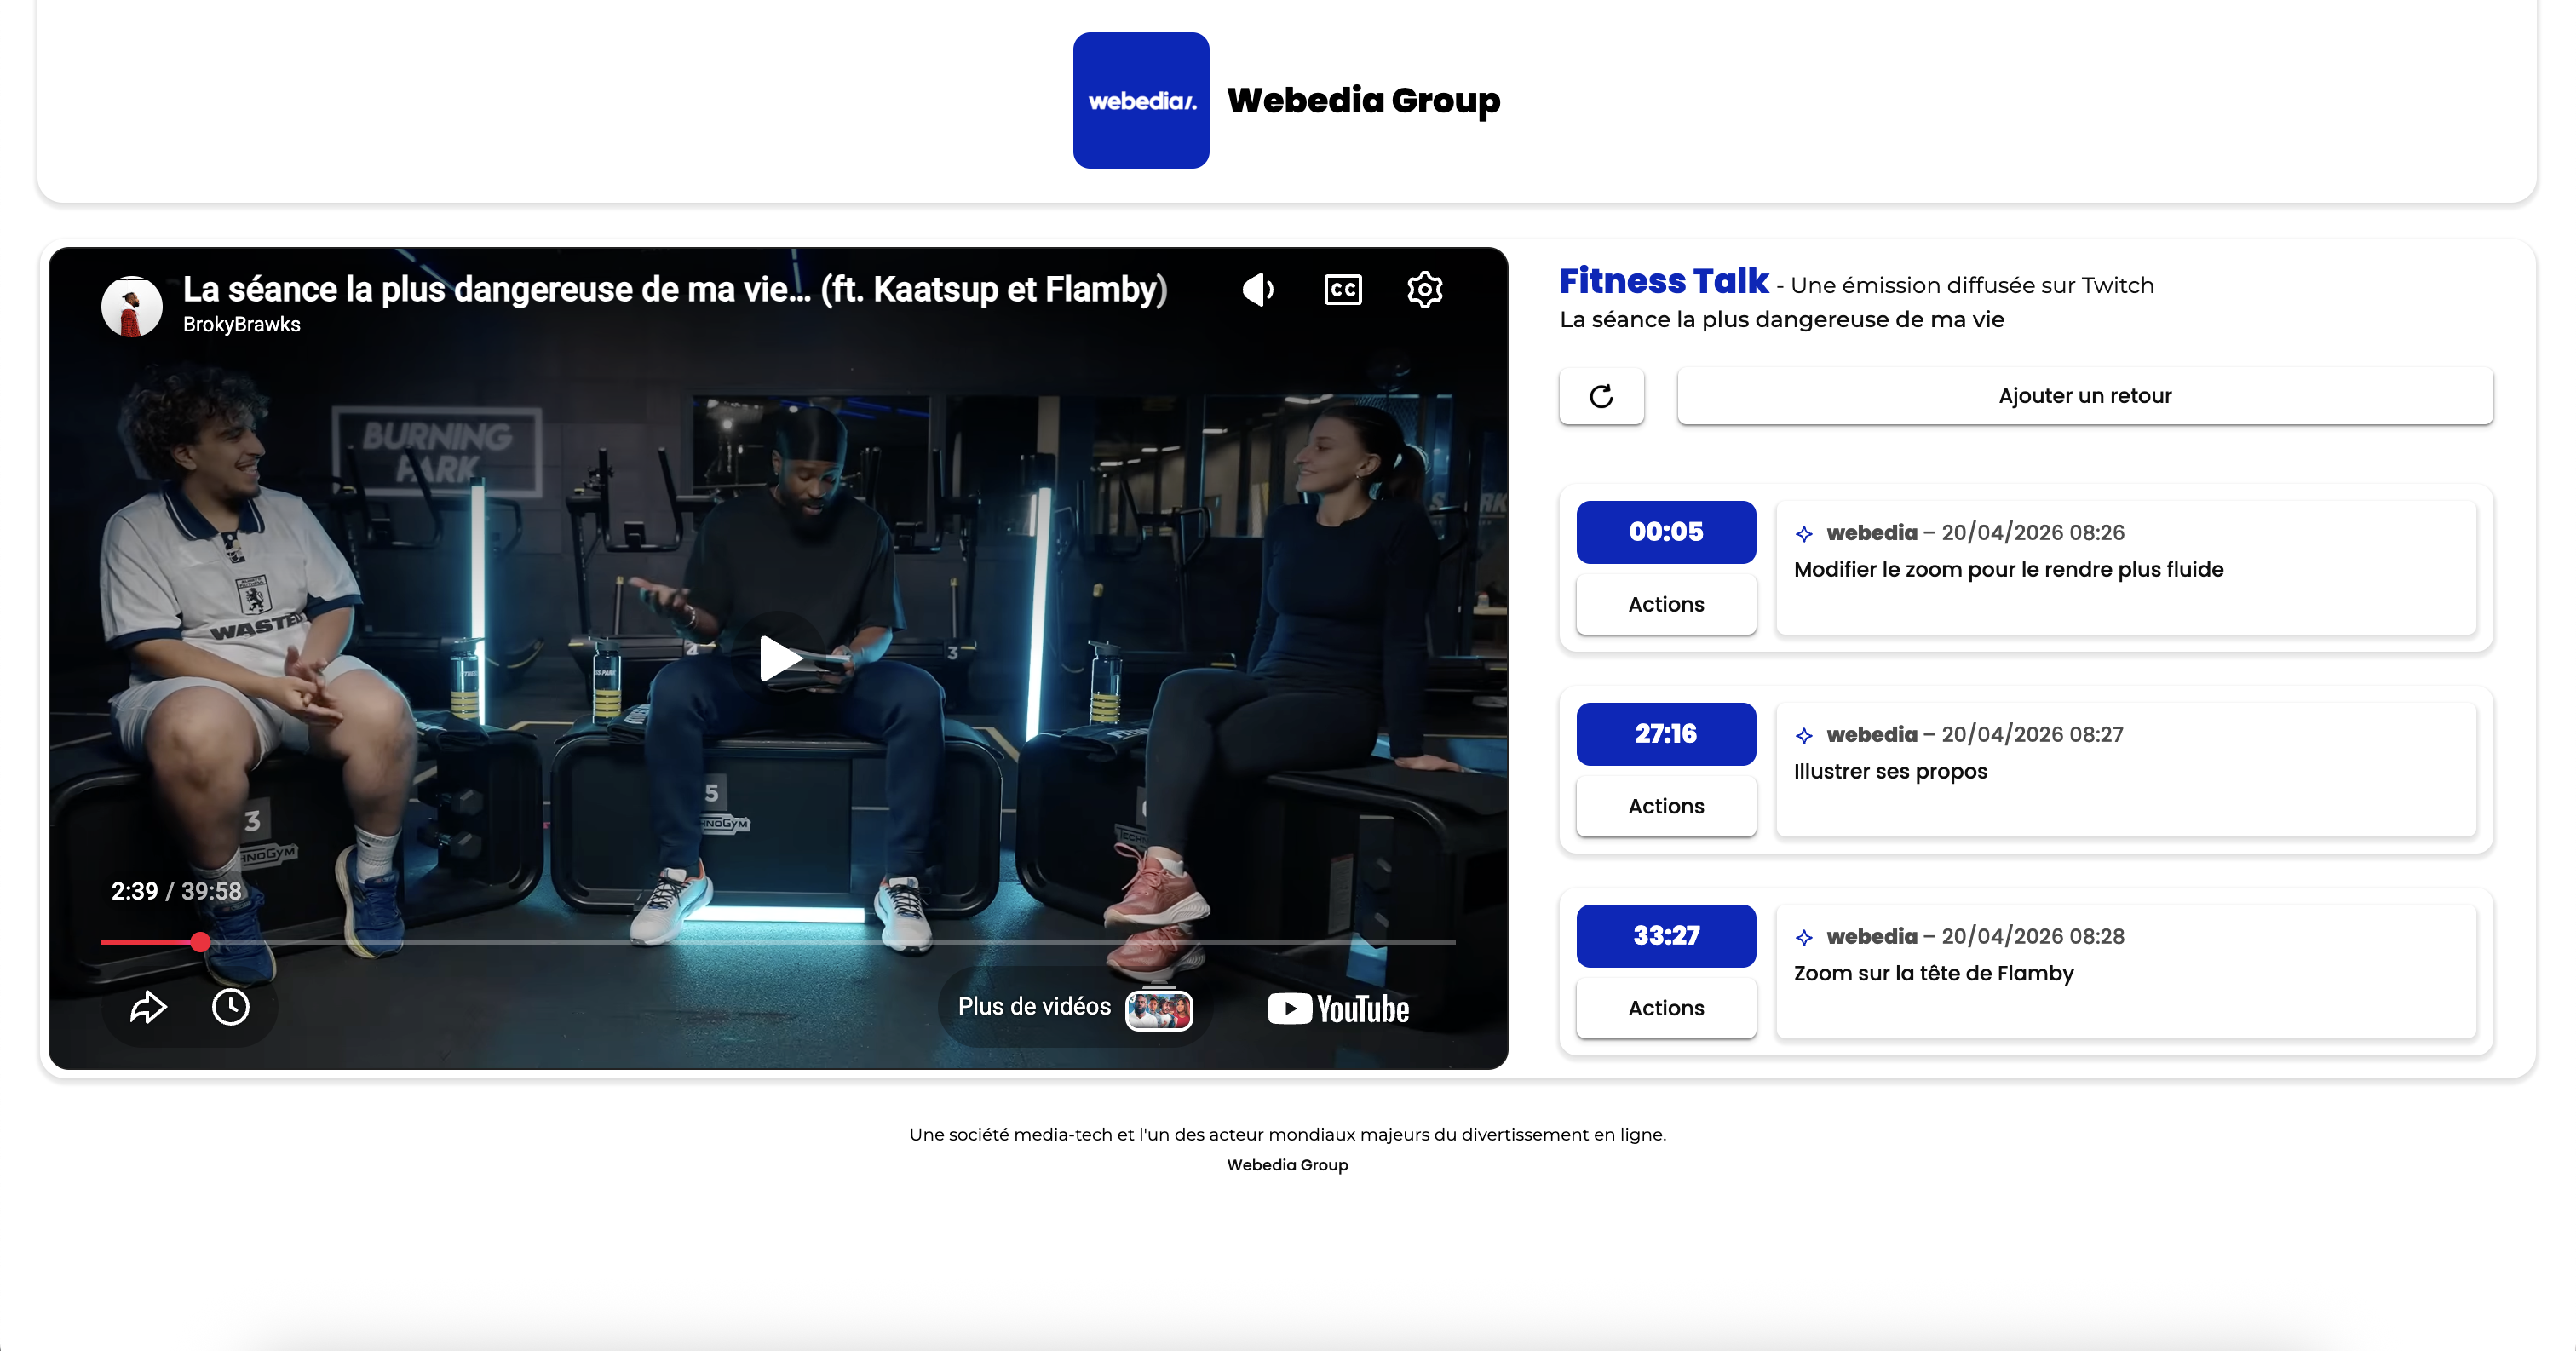Open Actions menu for 33:27 feedback
Screen dimensions: 2576x1351
click(x=1665, y=1008)
